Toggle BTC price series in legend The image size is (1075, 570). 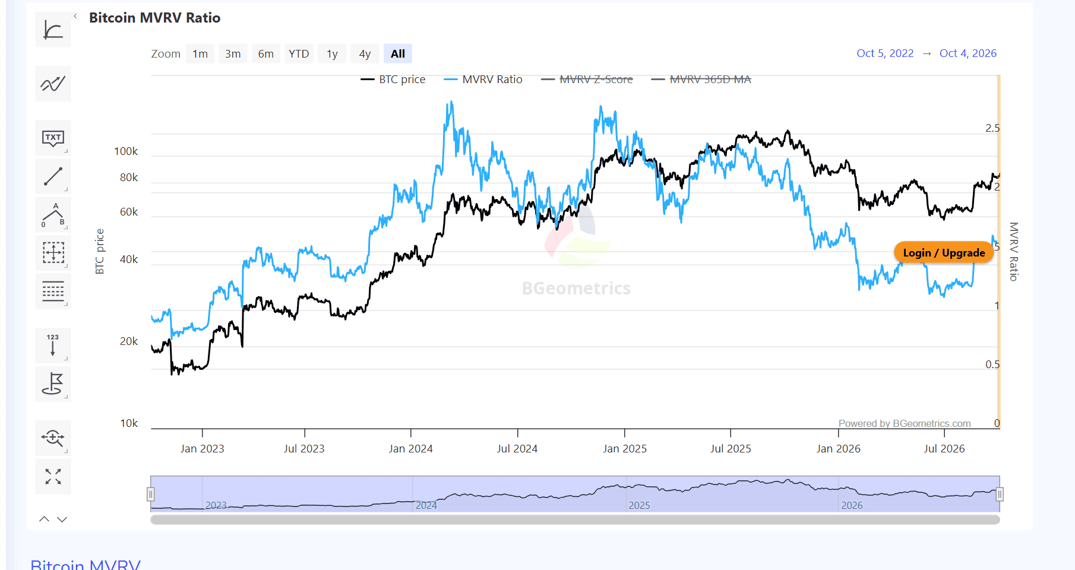tap(393, 79)
